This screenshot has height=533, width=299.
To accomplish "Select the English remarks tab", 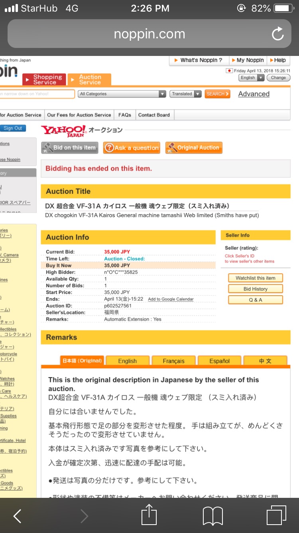I will tap(128, 360).
